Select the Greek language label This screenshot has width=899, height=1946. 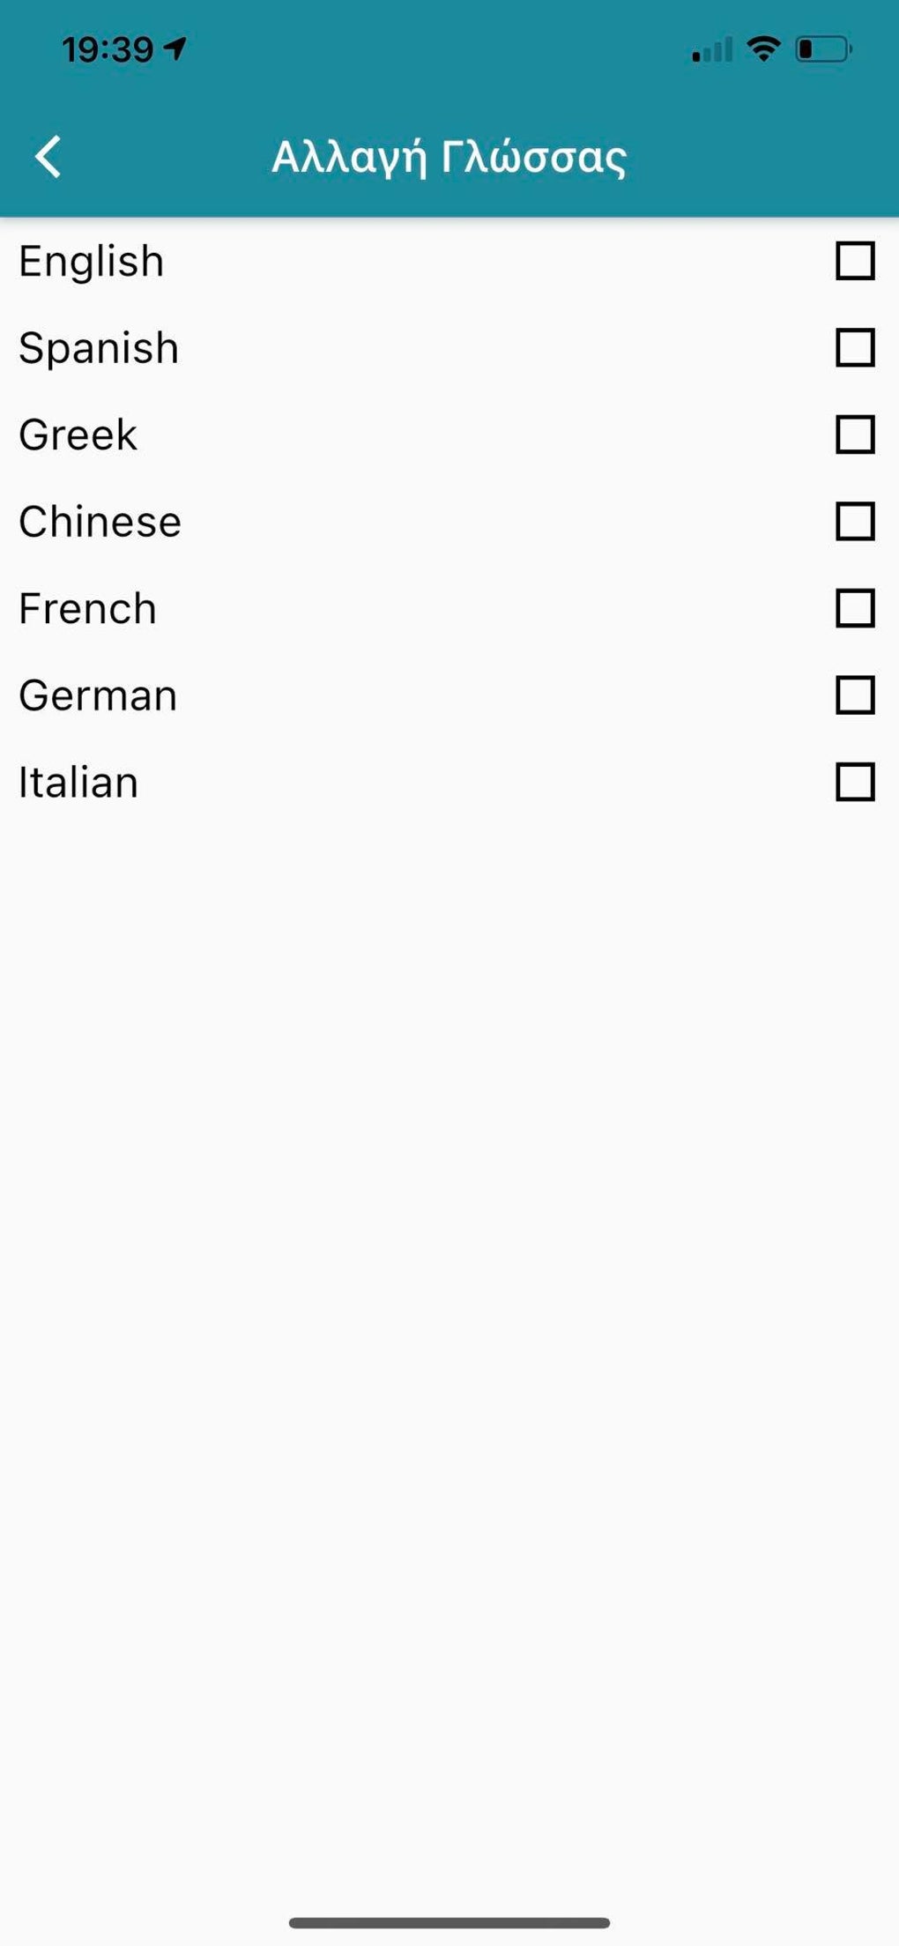point(78,435)
